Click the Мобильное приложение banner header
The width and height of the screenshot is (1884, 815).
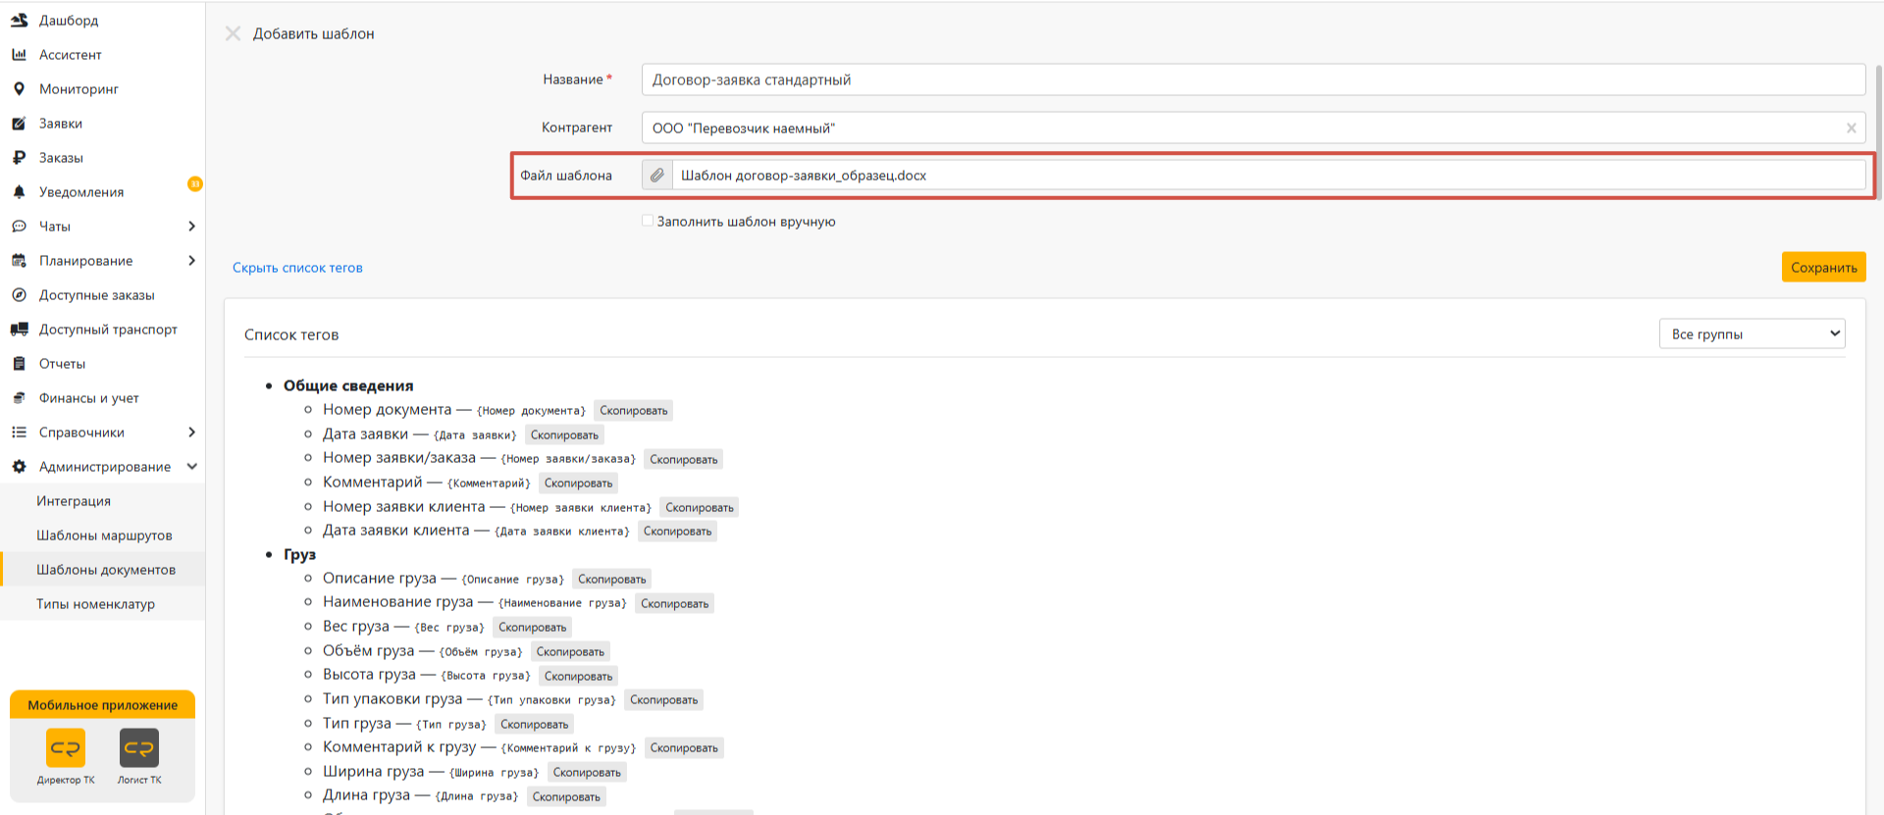point(103,704)
